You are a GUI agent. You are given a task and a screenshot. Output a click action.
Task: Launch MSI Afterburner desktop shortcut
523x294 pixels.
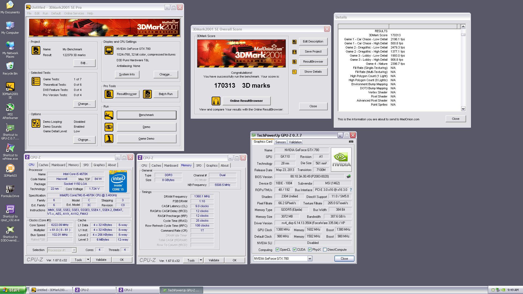click(10, 111)
